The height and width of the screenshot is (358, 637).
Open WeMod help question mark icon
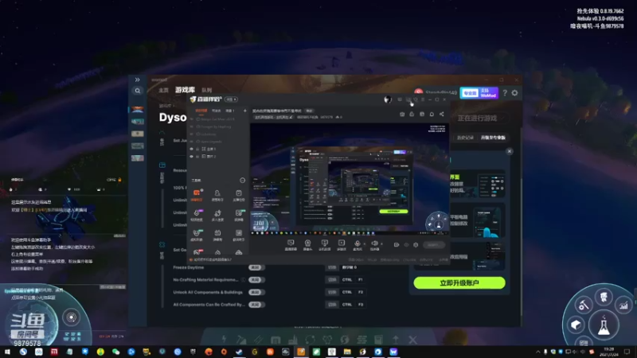(x=505, y=93)
